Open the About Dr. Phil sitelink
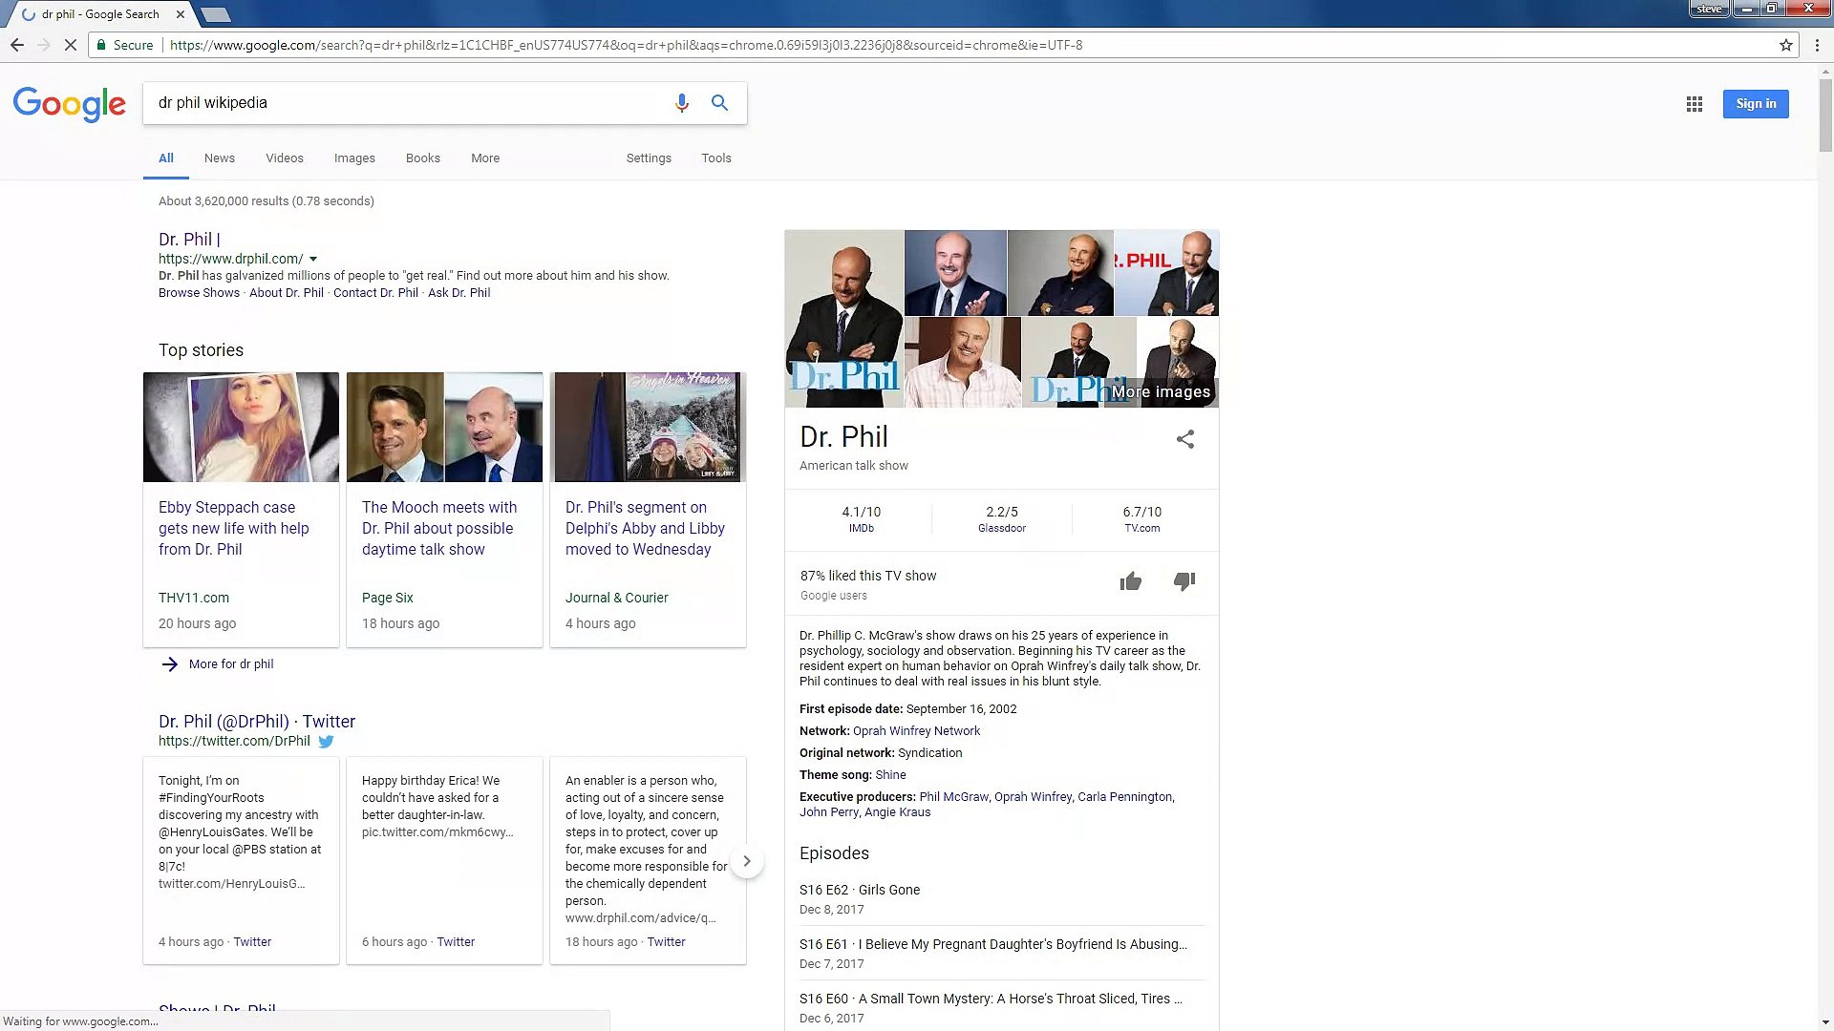This screenshot has height=1031, width=1834. point(287,293)
